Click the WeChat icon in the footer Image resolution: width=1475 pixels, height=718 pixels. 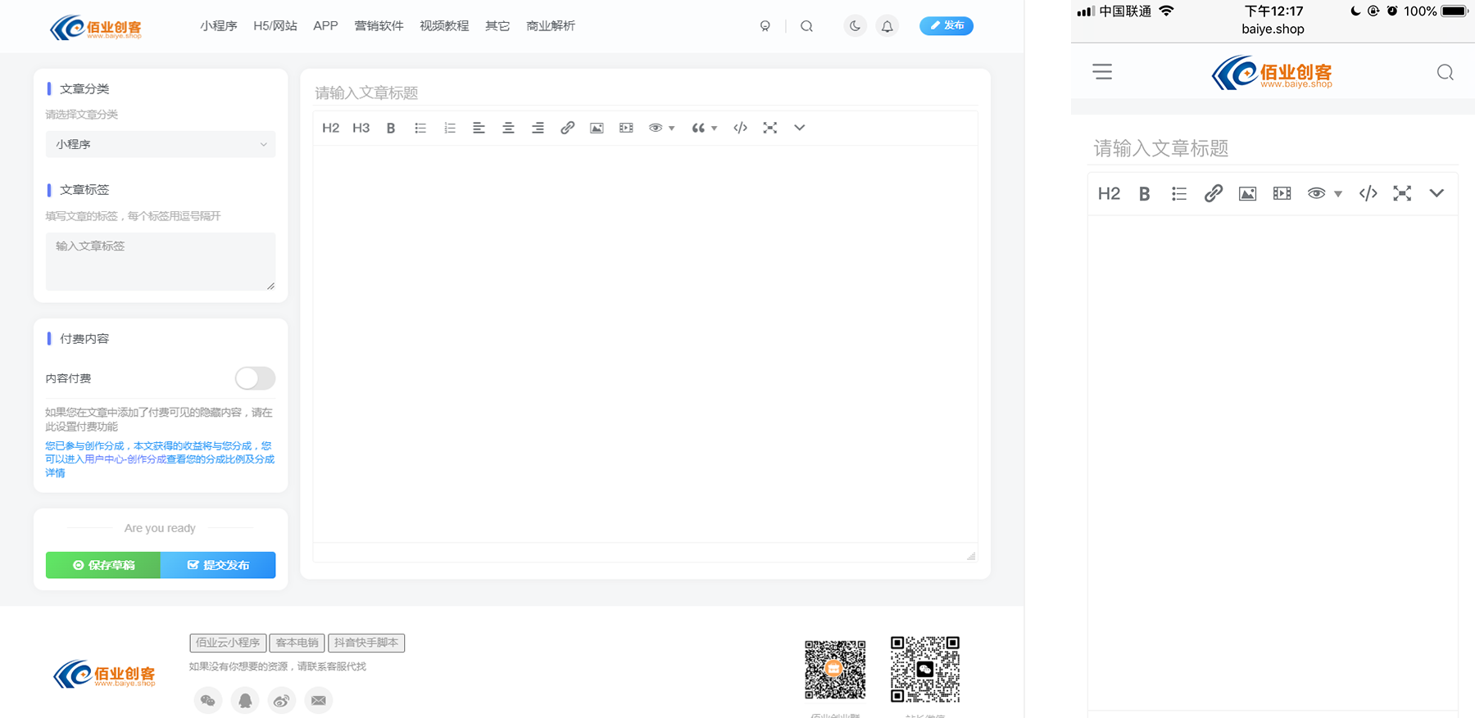208,701
